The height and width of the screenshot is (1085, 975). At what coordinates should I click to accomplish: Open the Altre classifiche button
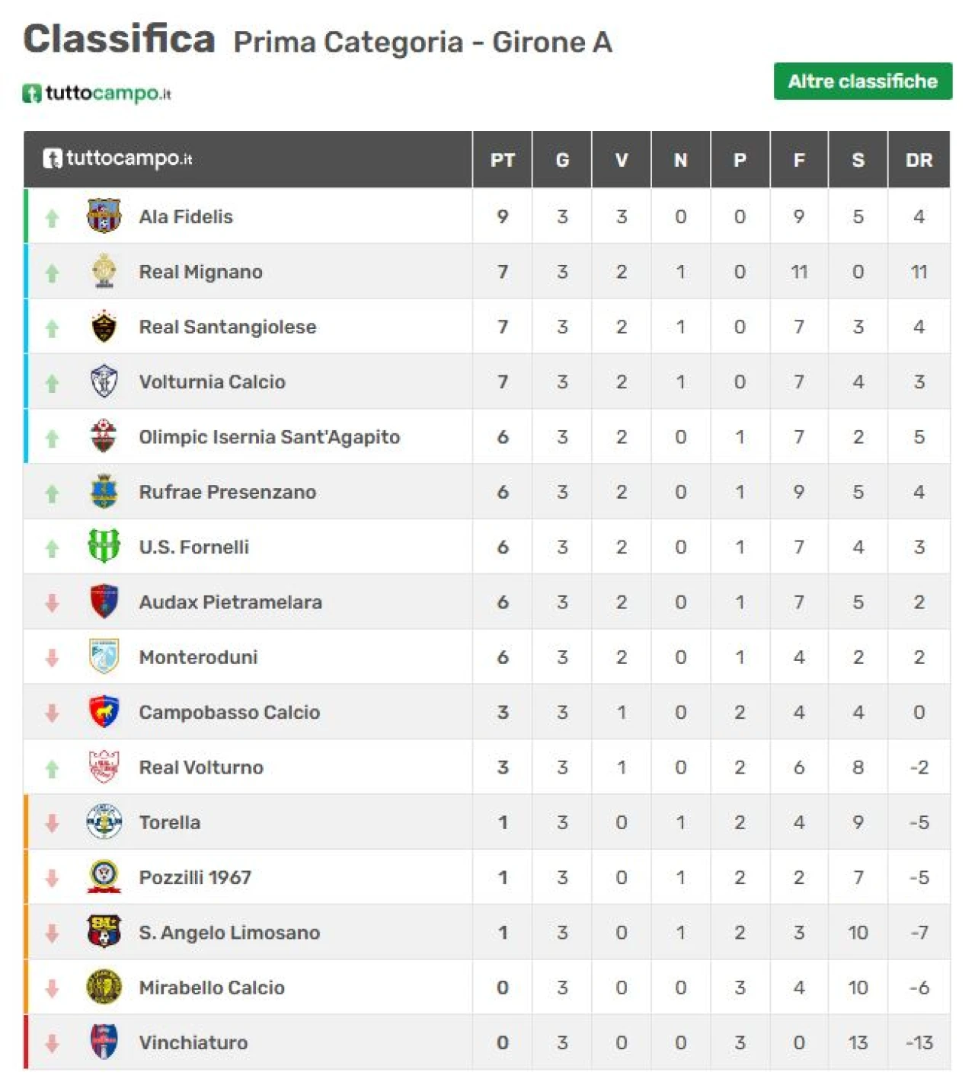862,81
